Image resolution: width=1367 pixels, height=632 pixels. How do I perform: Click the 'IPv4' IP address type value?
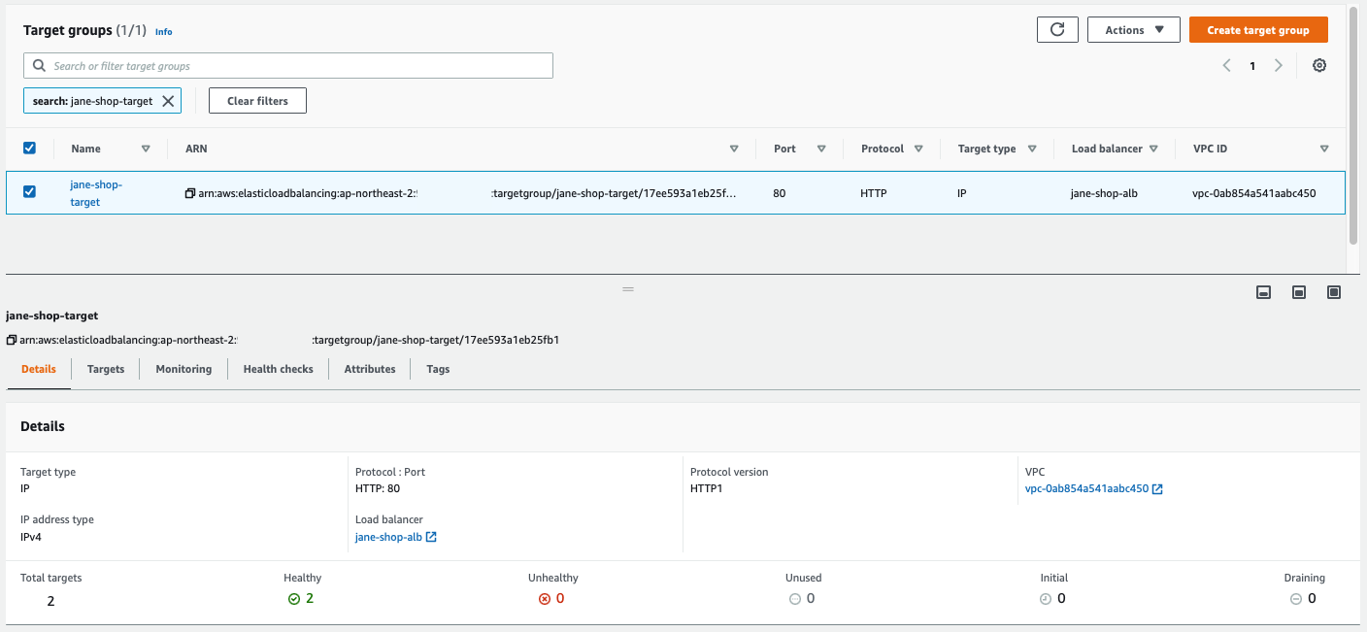(32, 536)
